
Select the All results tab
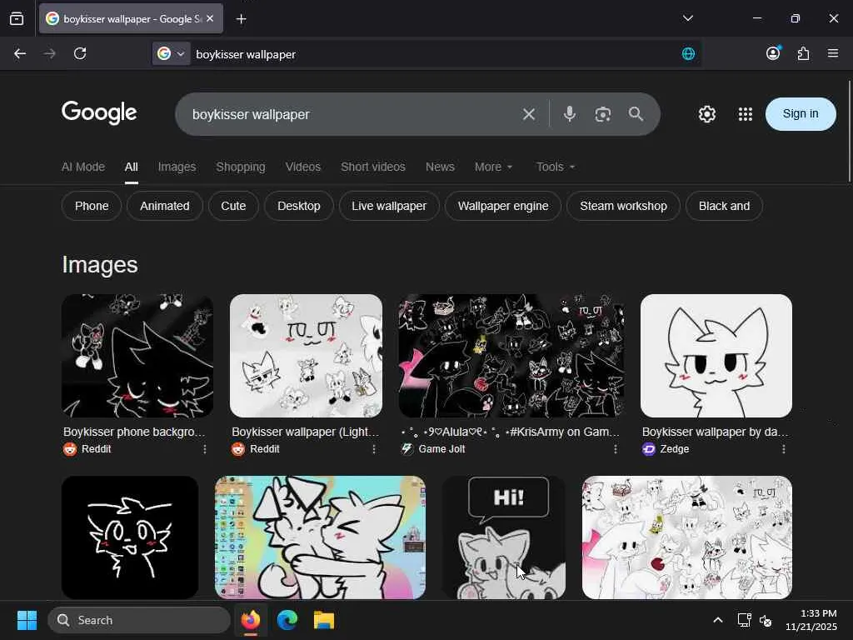tap(131, 167)
